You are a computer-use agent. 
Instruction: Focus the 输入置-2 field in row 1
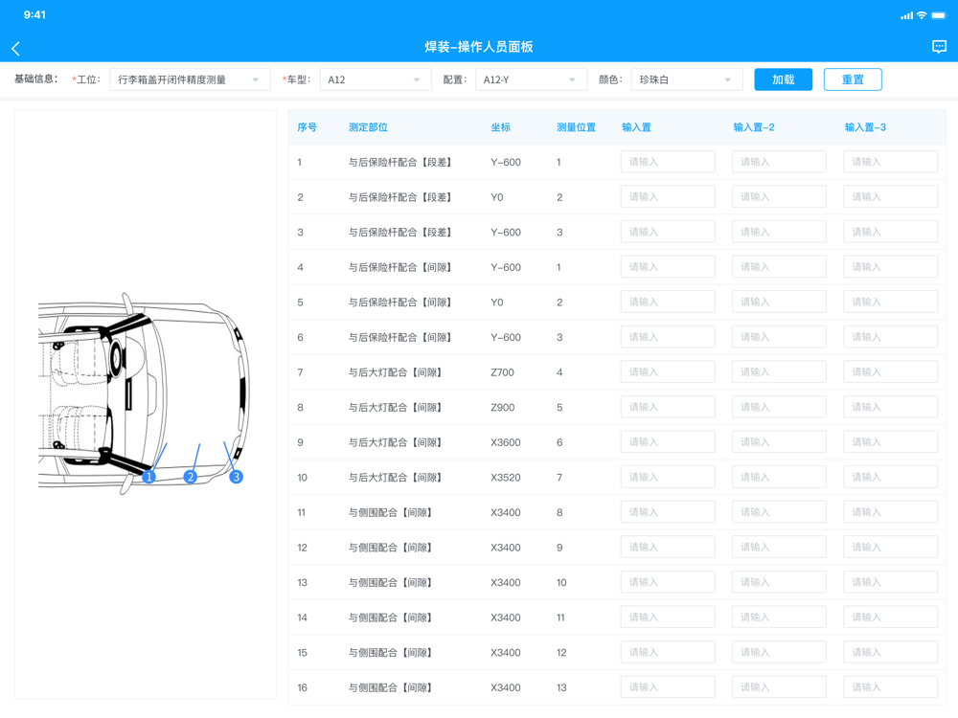779,162
